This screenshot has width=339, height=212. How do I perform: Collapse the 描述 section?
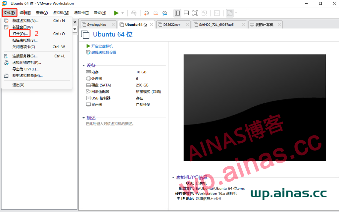pyautogui.click(x=84, y=118)
